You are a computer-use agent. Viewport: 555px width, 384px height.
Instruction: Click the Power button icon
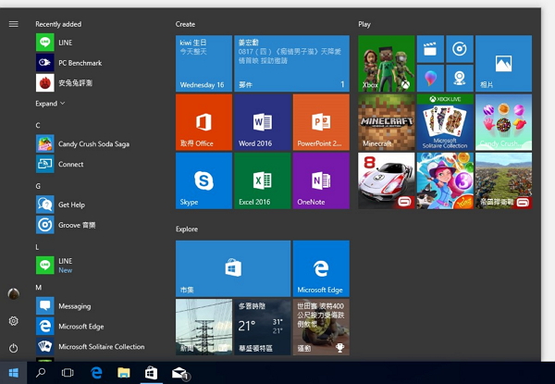14,348
